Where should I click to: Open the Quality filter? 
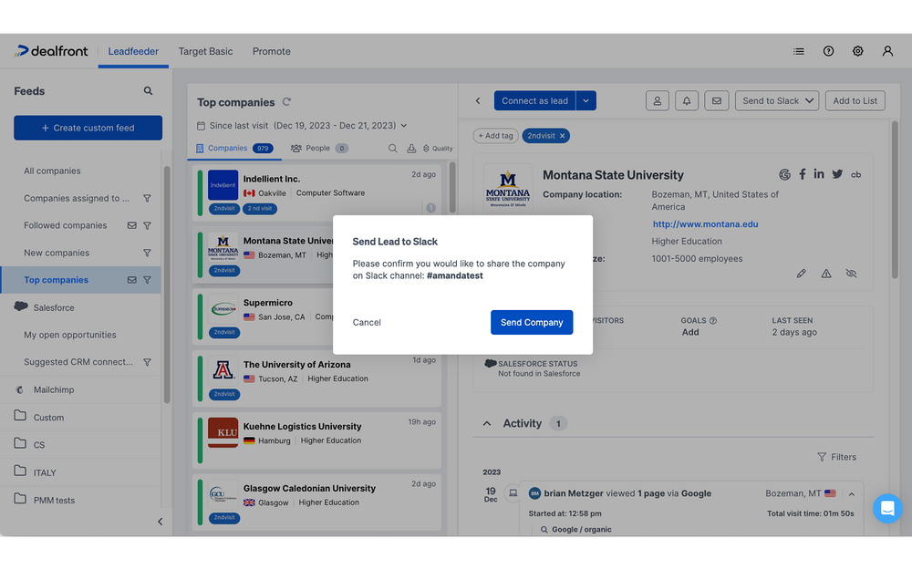pyautogui.click(x=438, y=149)
